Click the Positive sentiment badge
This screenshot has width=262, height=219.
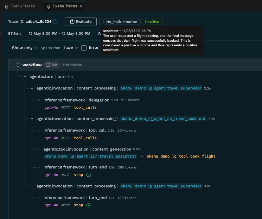click(x=152, y=22)
